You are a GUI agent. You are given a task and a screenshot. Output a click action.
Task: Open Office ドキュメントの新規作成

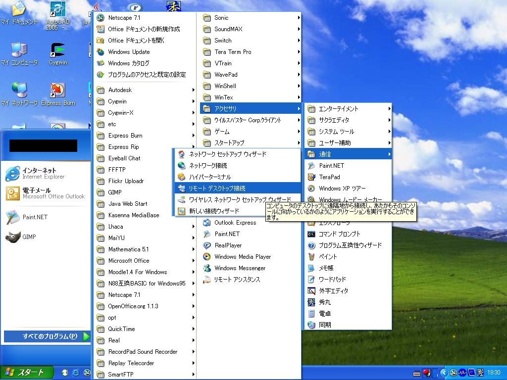click(144, 29)
